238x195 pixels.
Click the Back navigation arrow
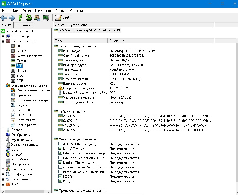tap(4, 18)
